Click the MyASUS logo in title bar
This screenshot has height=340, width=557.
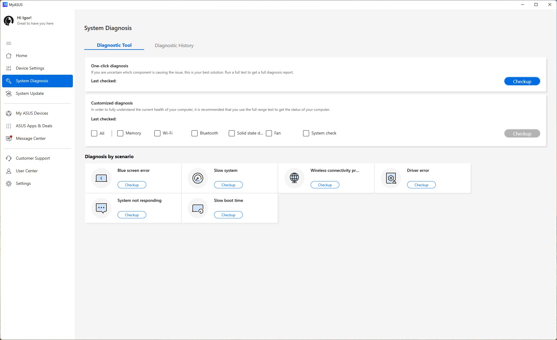(x=5, y=5)
